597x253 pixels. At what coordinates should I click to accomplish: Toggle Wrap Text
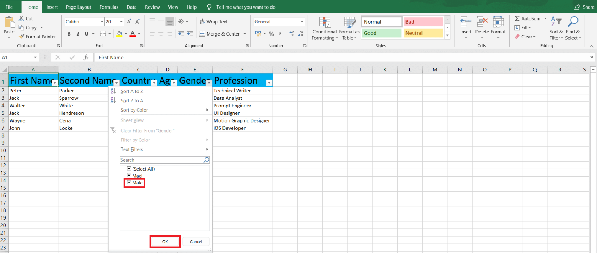(214, 22)
